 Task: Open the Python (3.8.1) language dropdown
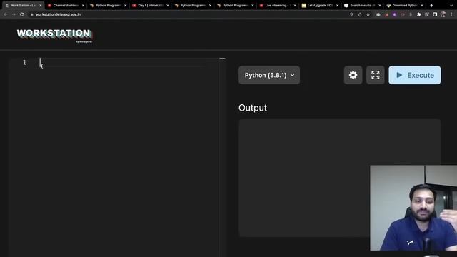click(269, 75)
